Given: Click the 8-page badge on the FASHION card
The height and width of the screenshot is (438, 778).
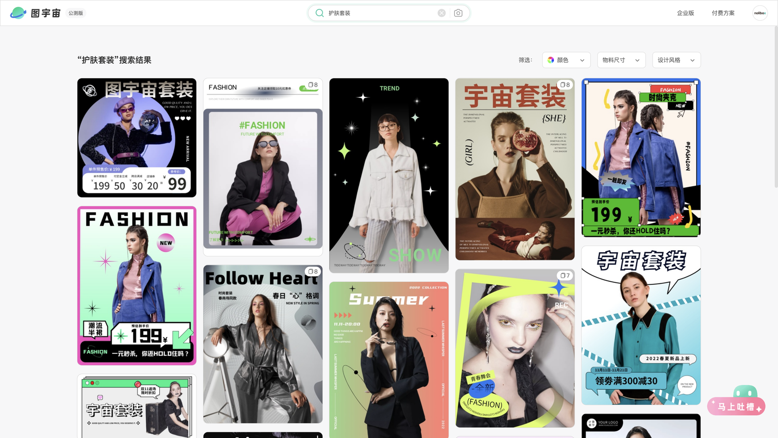Looking at the screenshot, I should tap(313, 85).
